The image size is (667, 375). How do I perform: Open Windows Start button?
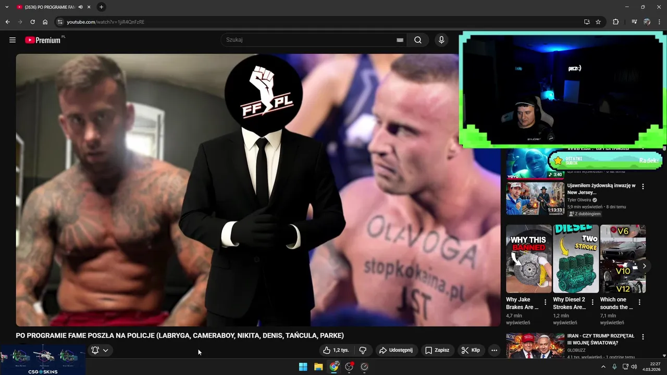[x=303, y=367]
